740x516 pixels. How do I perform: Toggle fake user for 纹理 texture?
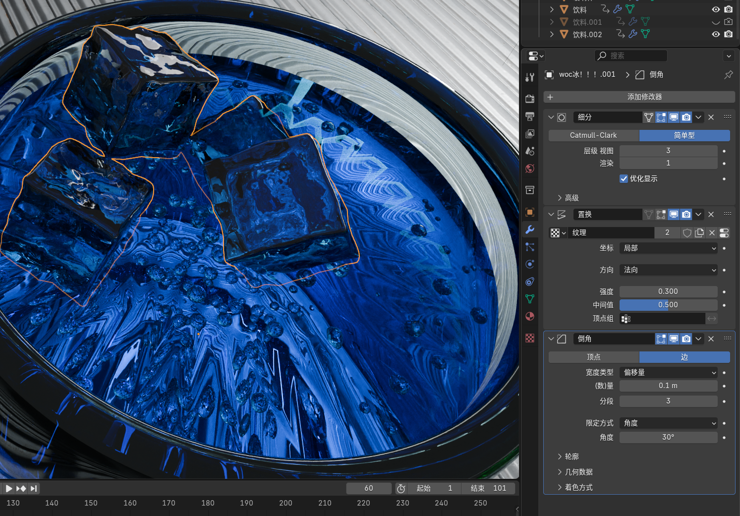pos(687,233)
